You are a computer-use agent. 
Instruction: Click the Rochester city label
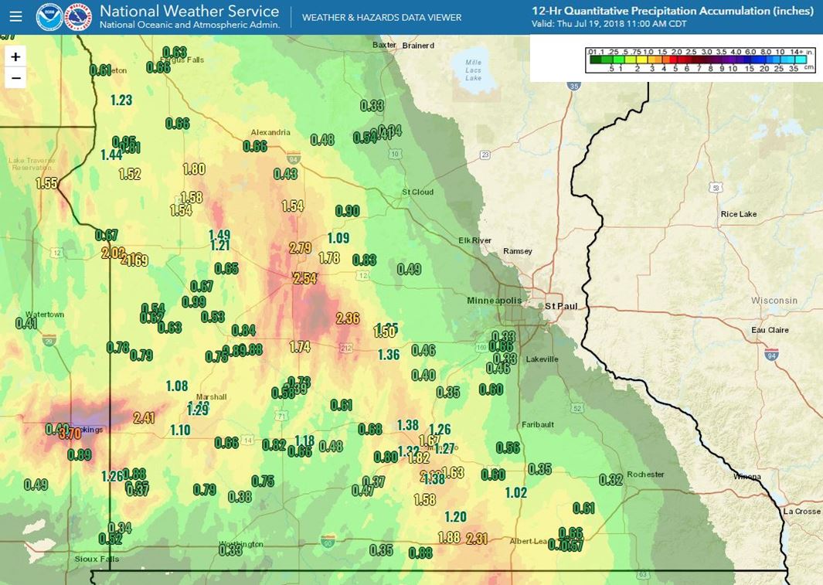(x=645, y=474)
